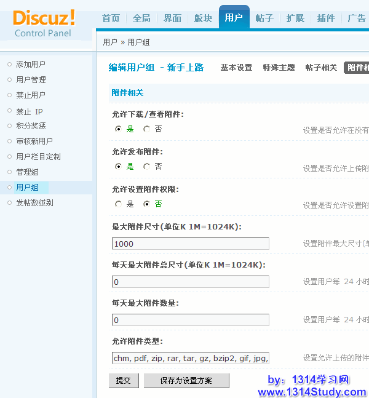Screen dimensions: 369x398
Task: Click the Discuz! Control Panel logo
Action: [44, 23]
